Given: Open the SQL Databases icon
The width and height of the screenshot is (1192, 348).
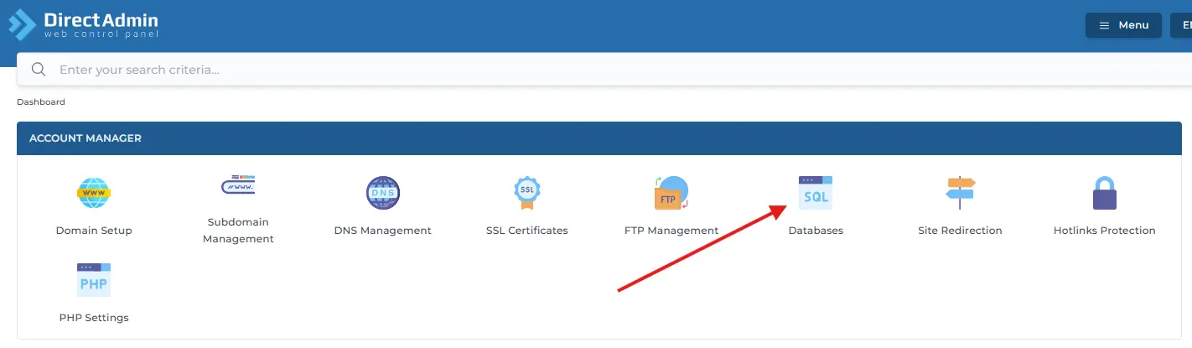Looking at the screenshot, I should point(816,194).
